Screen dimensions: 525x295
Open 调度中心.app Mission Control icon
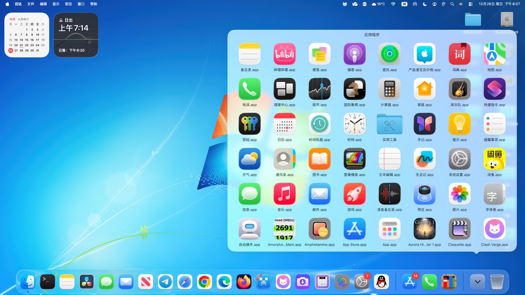pos(284,89)
